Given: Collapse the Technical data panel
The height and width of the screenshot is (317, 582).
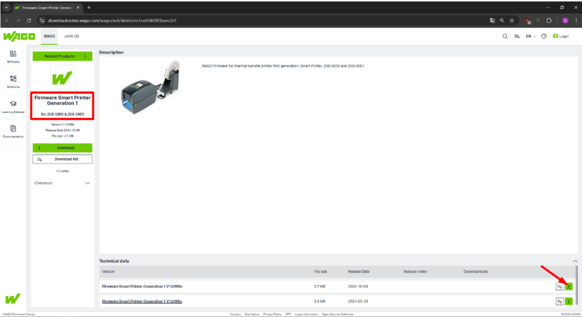Looking at the screenshot, I should click(575, 261).
